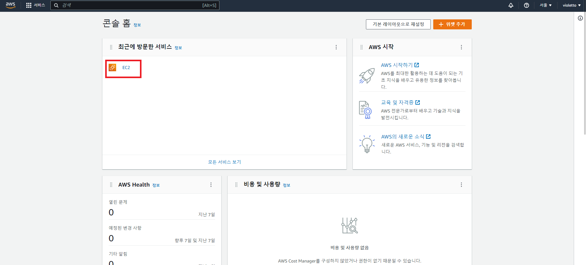Open the three-dot menu of AWS Health widget
Screen dimensions: 586x265
pyautogui.click(x=211, y=185)
